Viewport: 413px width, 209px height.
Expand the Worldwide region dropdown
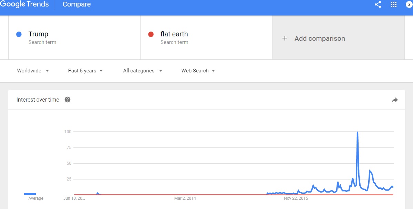33,71
